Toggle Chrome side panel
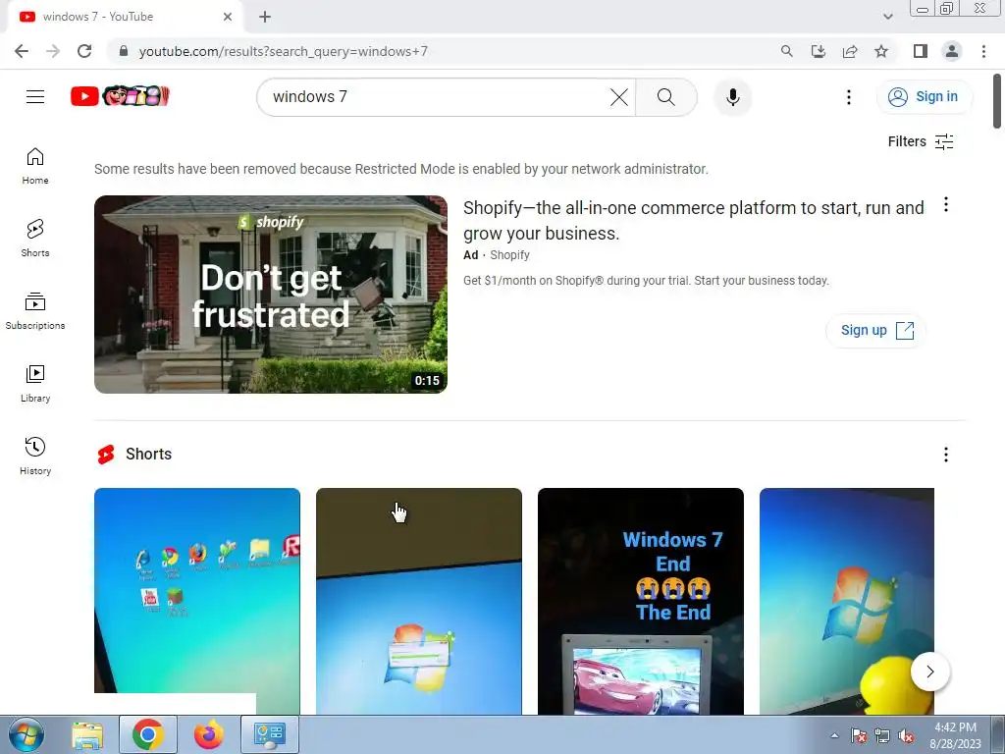 click(x=921, y=51)
